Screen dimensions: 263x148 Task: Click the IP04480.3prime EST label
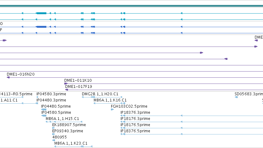click(51, 100)
